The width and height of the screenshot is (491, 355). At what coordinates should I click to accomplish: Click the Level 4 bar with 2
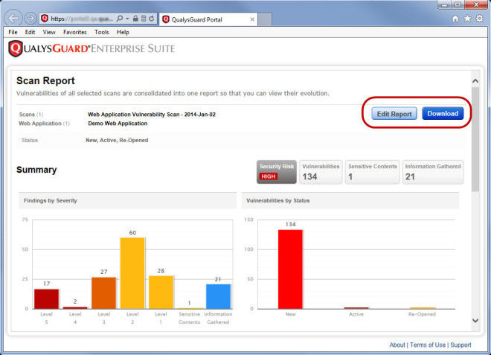75,307
